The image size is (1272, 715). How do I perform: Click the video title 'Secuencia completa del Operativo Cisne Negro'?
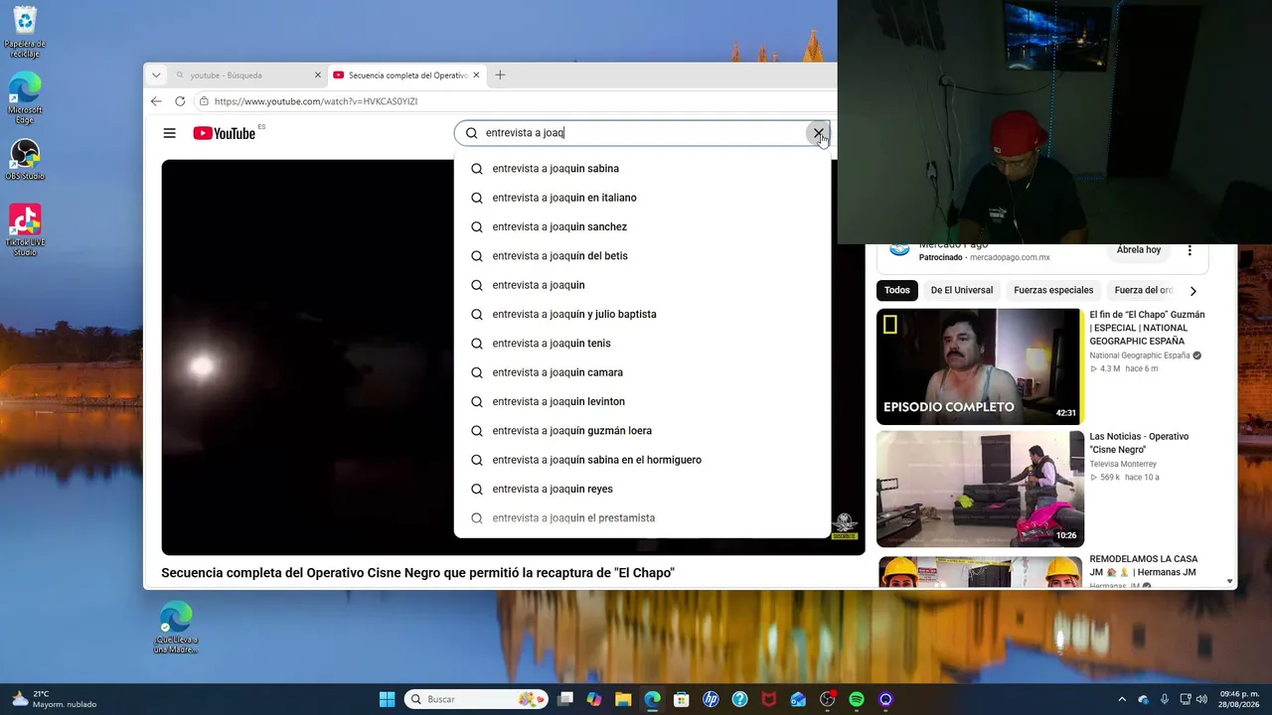pyautogui.click(x=417, y=573)
